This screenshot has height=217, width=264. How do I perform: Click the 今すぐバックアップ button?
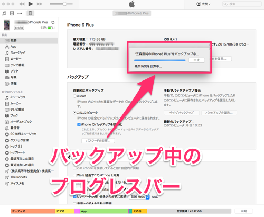click(182, 113)
